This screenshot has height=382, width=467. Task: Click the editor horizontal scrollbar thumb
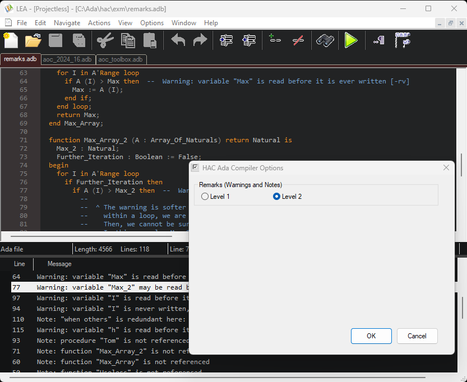(91, 236)
